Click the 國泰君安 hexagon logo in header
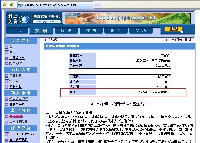200x143 pixels. tap(24, 19)
